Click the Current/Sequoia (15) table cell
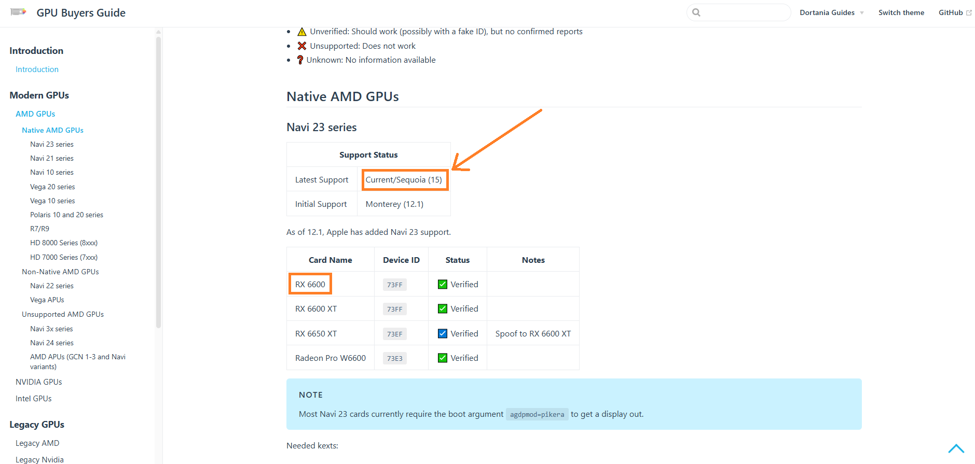The image size is (975, 464). pyautogui.click(x=404, y=180)
